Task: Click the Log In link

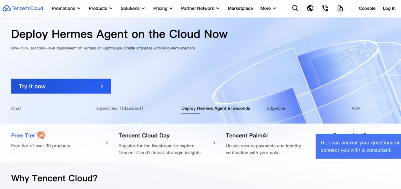Action: point(389,9)
